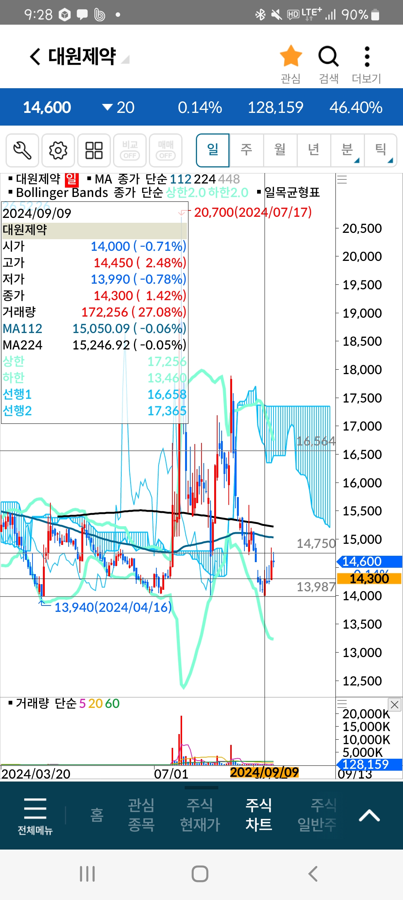Image resolution: width=403 pixels, height=900 pixels.
Task: Toggle the 관심 favorite star
Action: point(291,56)
